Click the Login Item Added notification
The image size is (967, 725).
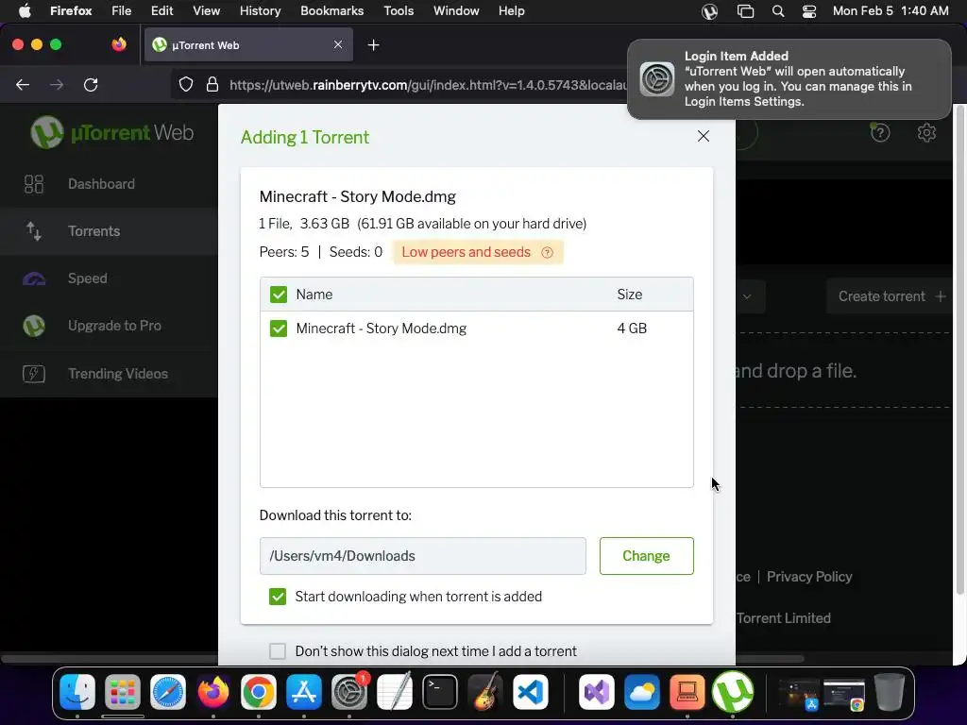click(x=789, y=79)
